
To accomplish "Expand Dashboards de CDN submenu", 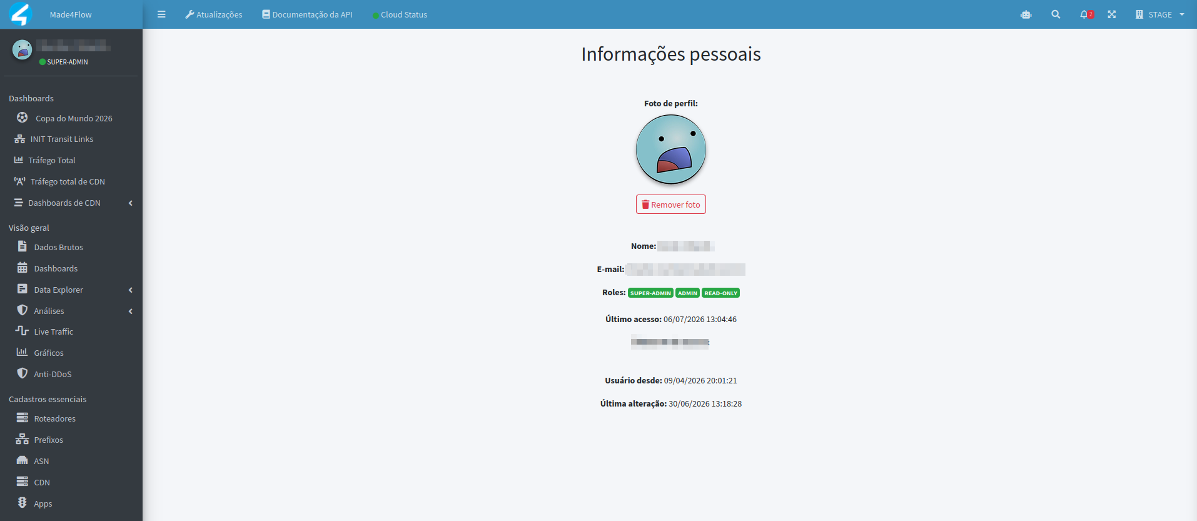I will coord(71,203).
